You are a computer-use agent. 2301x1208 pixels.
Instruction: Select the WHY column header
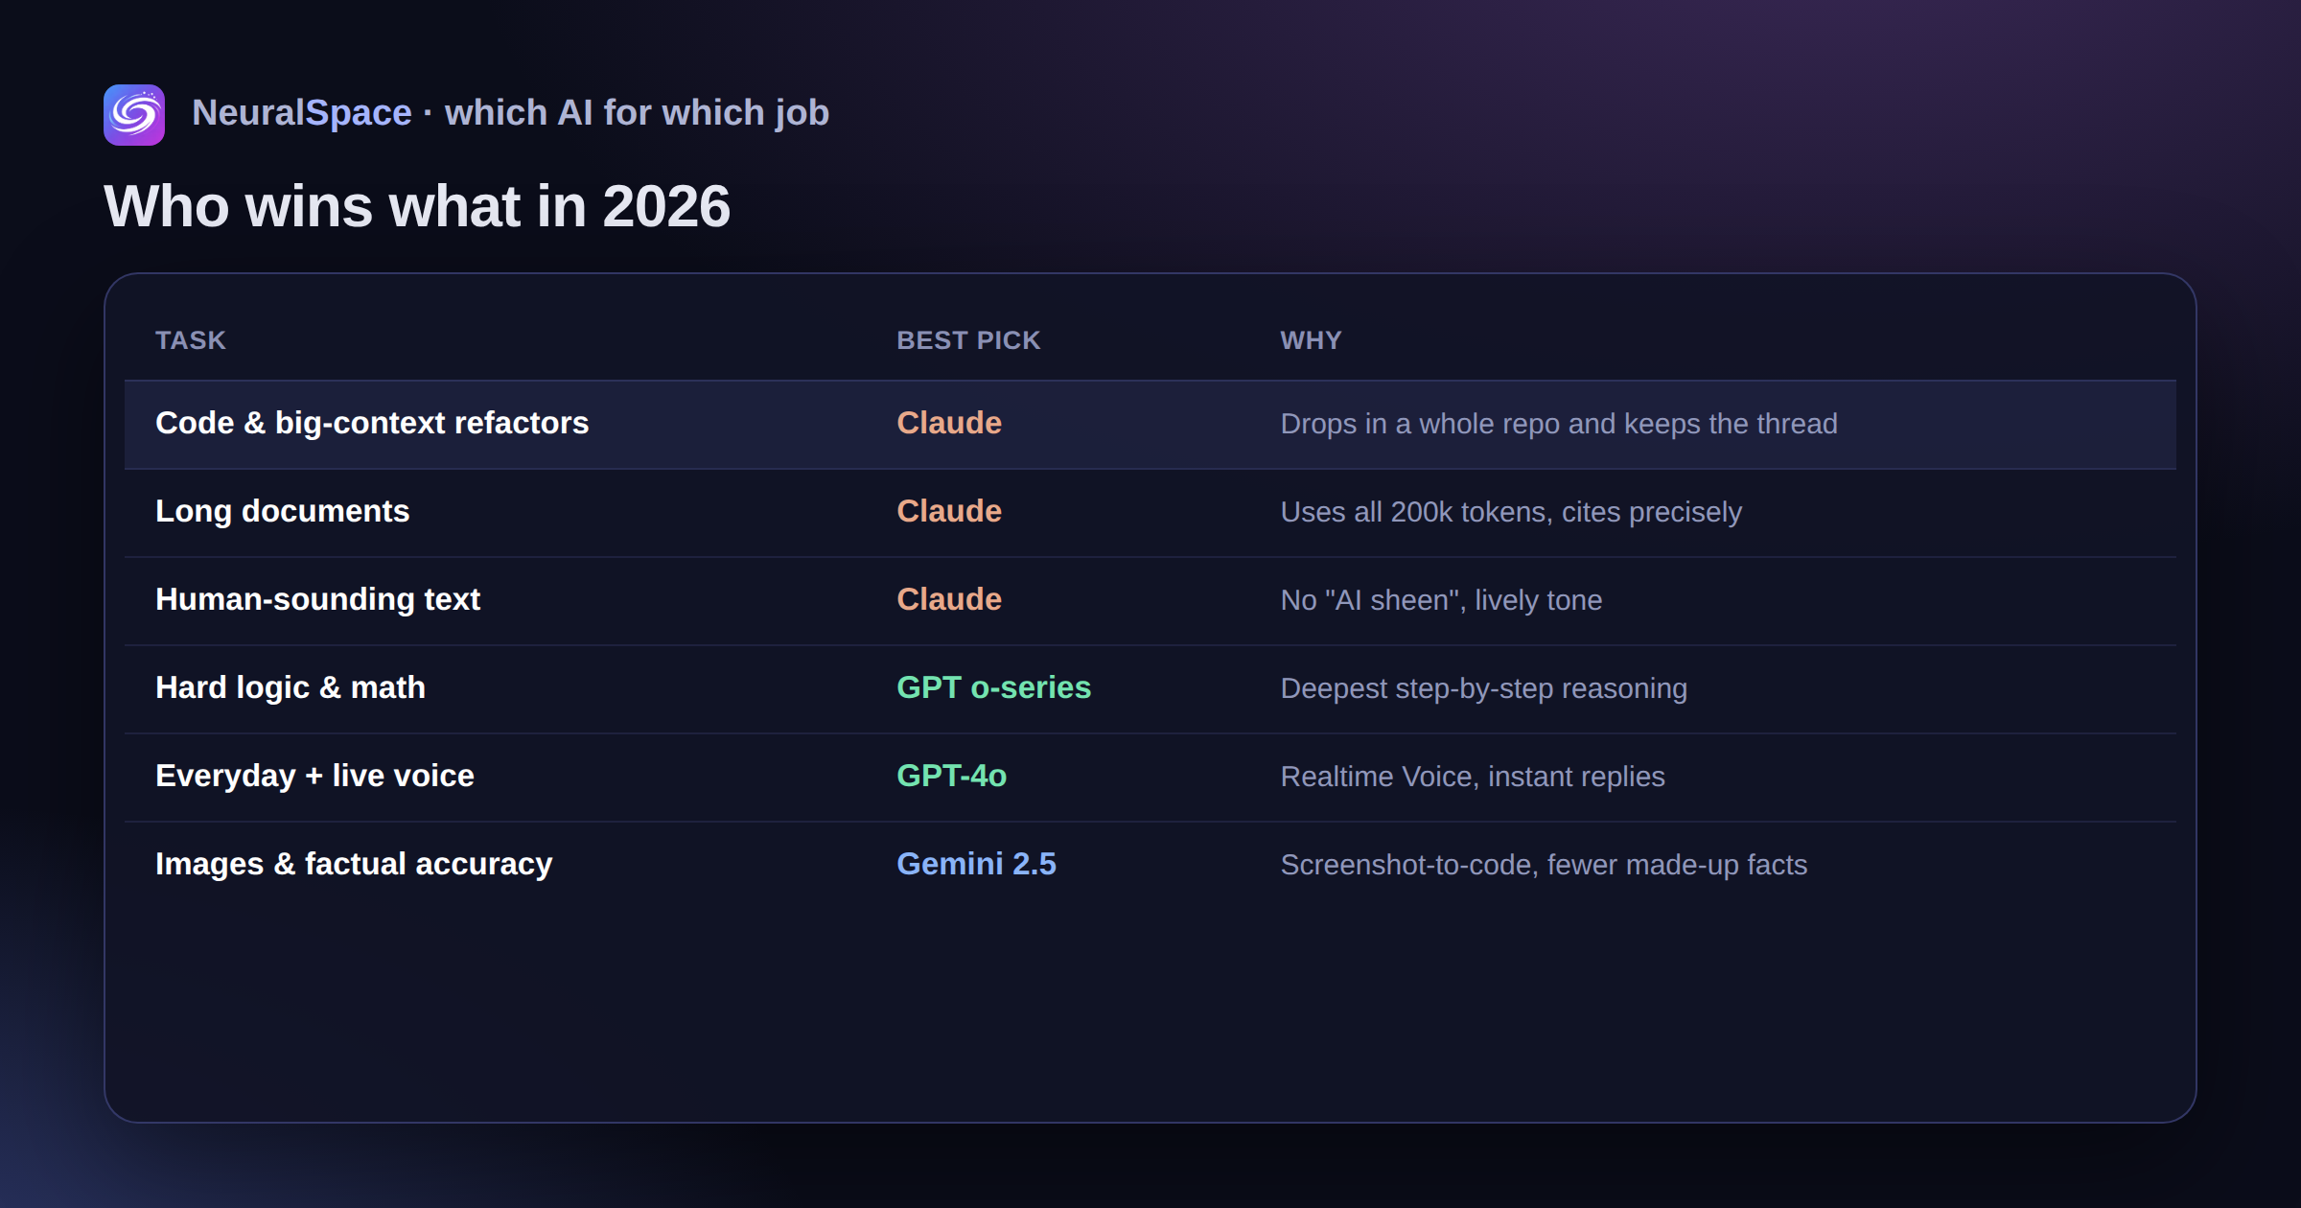pos(1311,340)
